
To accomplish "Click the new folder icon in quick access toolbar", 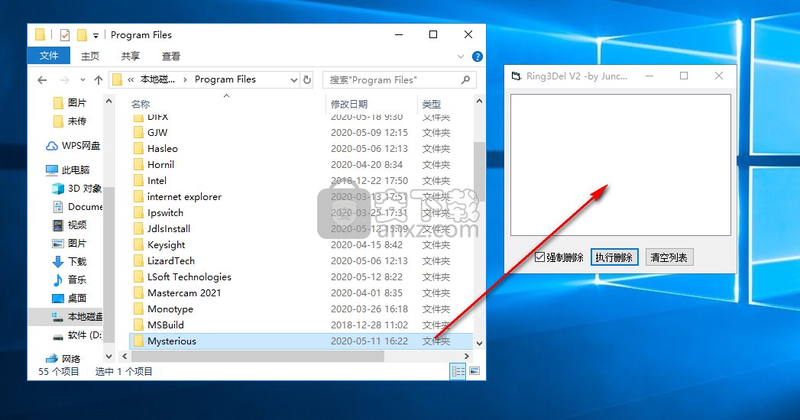I will click(x=82, y=35).
